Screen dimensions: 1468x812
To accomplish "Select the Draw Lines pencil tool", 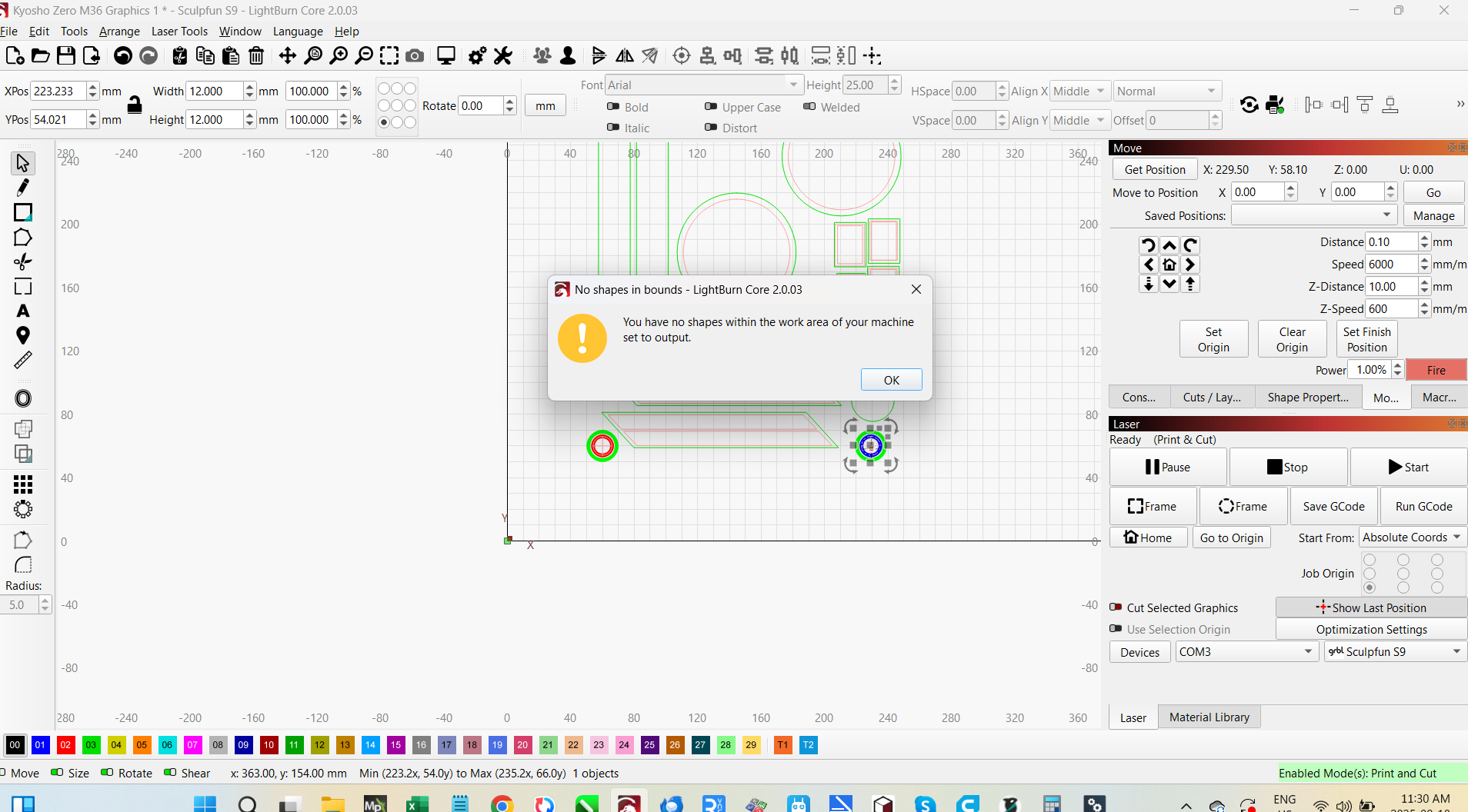I will [23, 188].
